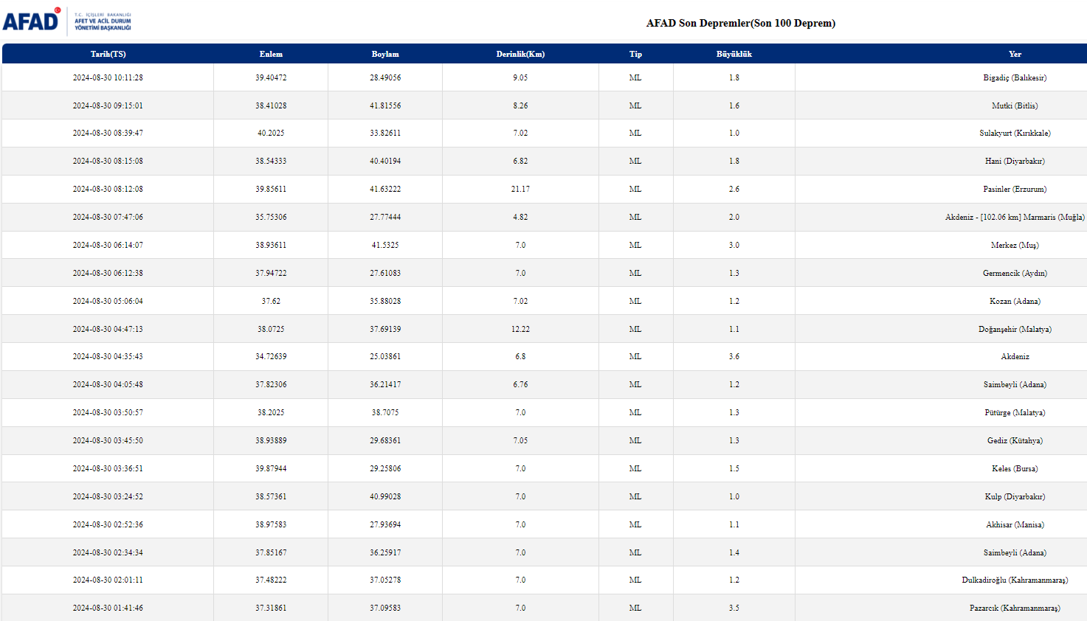
Task: Select the Mutki (Bitlis) location cell
Action: coord(1015,105)
